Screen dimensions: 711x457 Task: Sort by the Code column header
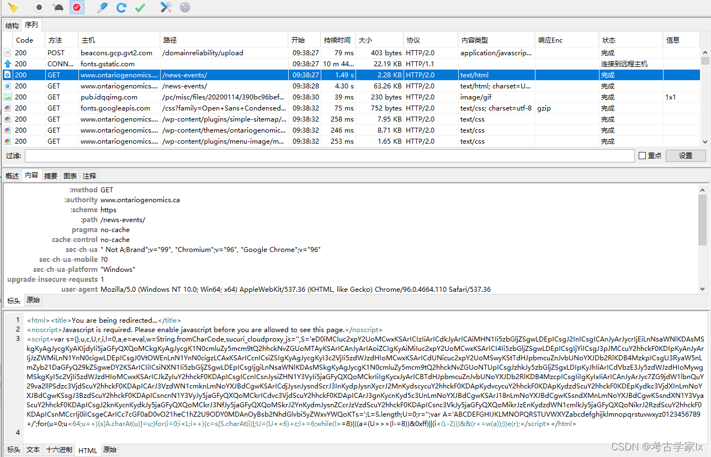[29, 40]
